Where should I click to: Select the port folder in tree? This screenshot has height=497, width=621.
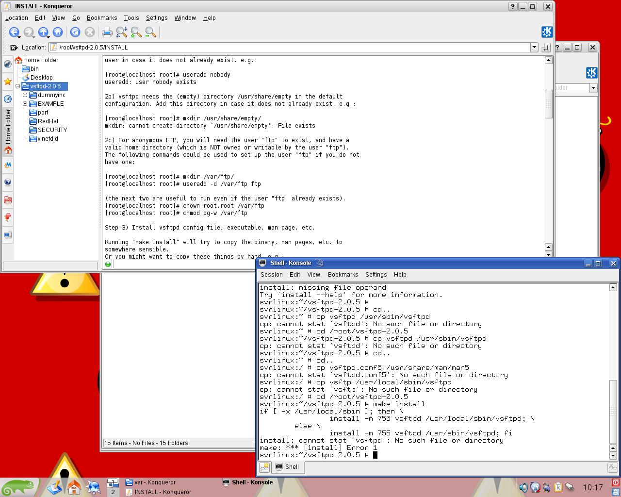coord(39,113)
